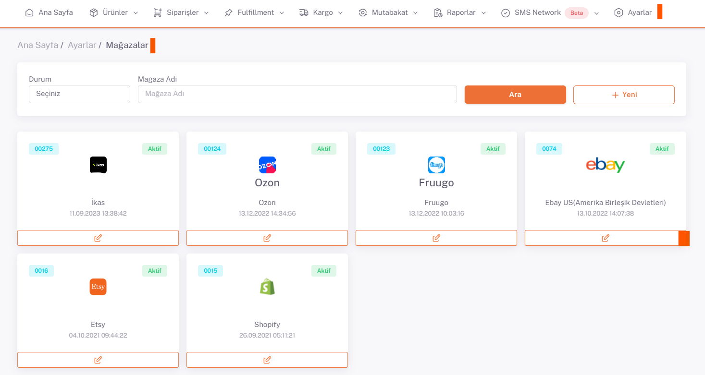
Task: Expand the Siparişler menu chevron
Action: pos(206,13)
